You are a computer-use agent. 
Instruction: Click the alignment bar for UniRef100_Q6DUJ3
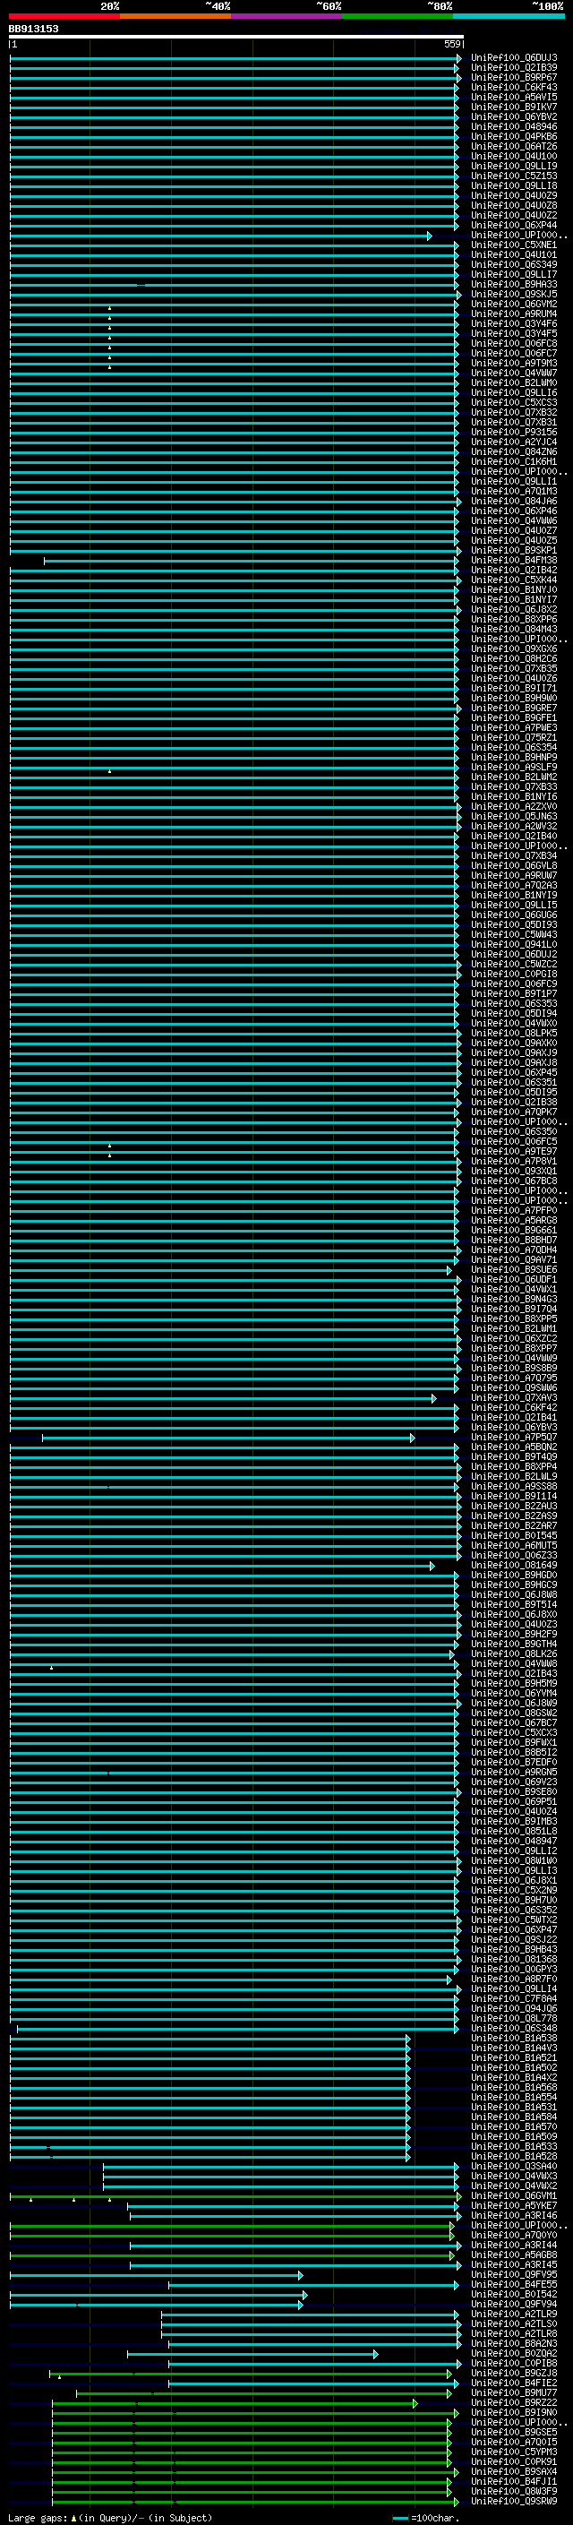pos(235,58)
